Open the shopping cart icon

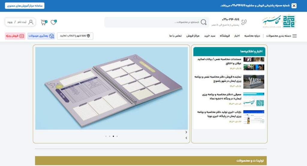tap(44, 22)
